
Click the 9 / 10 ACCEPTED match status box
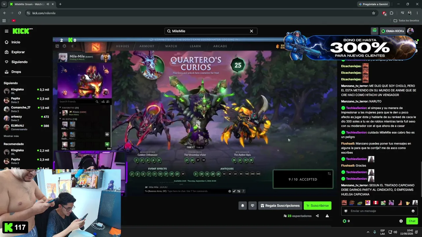point(303,179)
